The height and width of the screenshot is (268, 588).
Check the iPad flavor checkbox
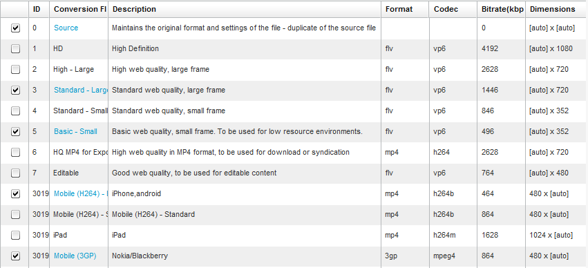[15, 235]
